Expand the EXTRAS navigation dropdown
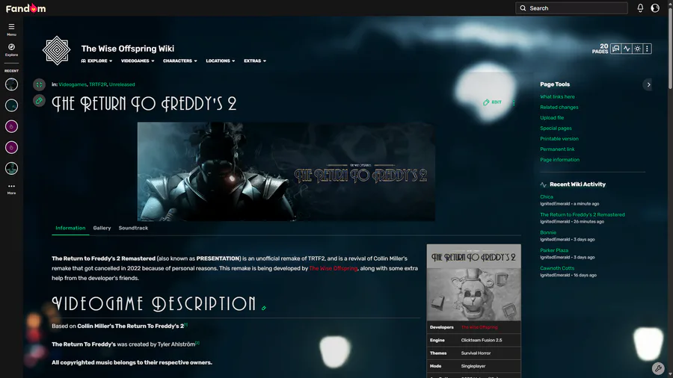The image size is (673, 378). click(x=255, y=61)
